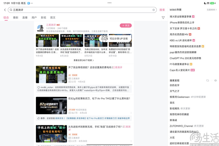Select hot search KBG vs UR 进化者杯
This screenshot has width=219, height=146.
point(181,41)
